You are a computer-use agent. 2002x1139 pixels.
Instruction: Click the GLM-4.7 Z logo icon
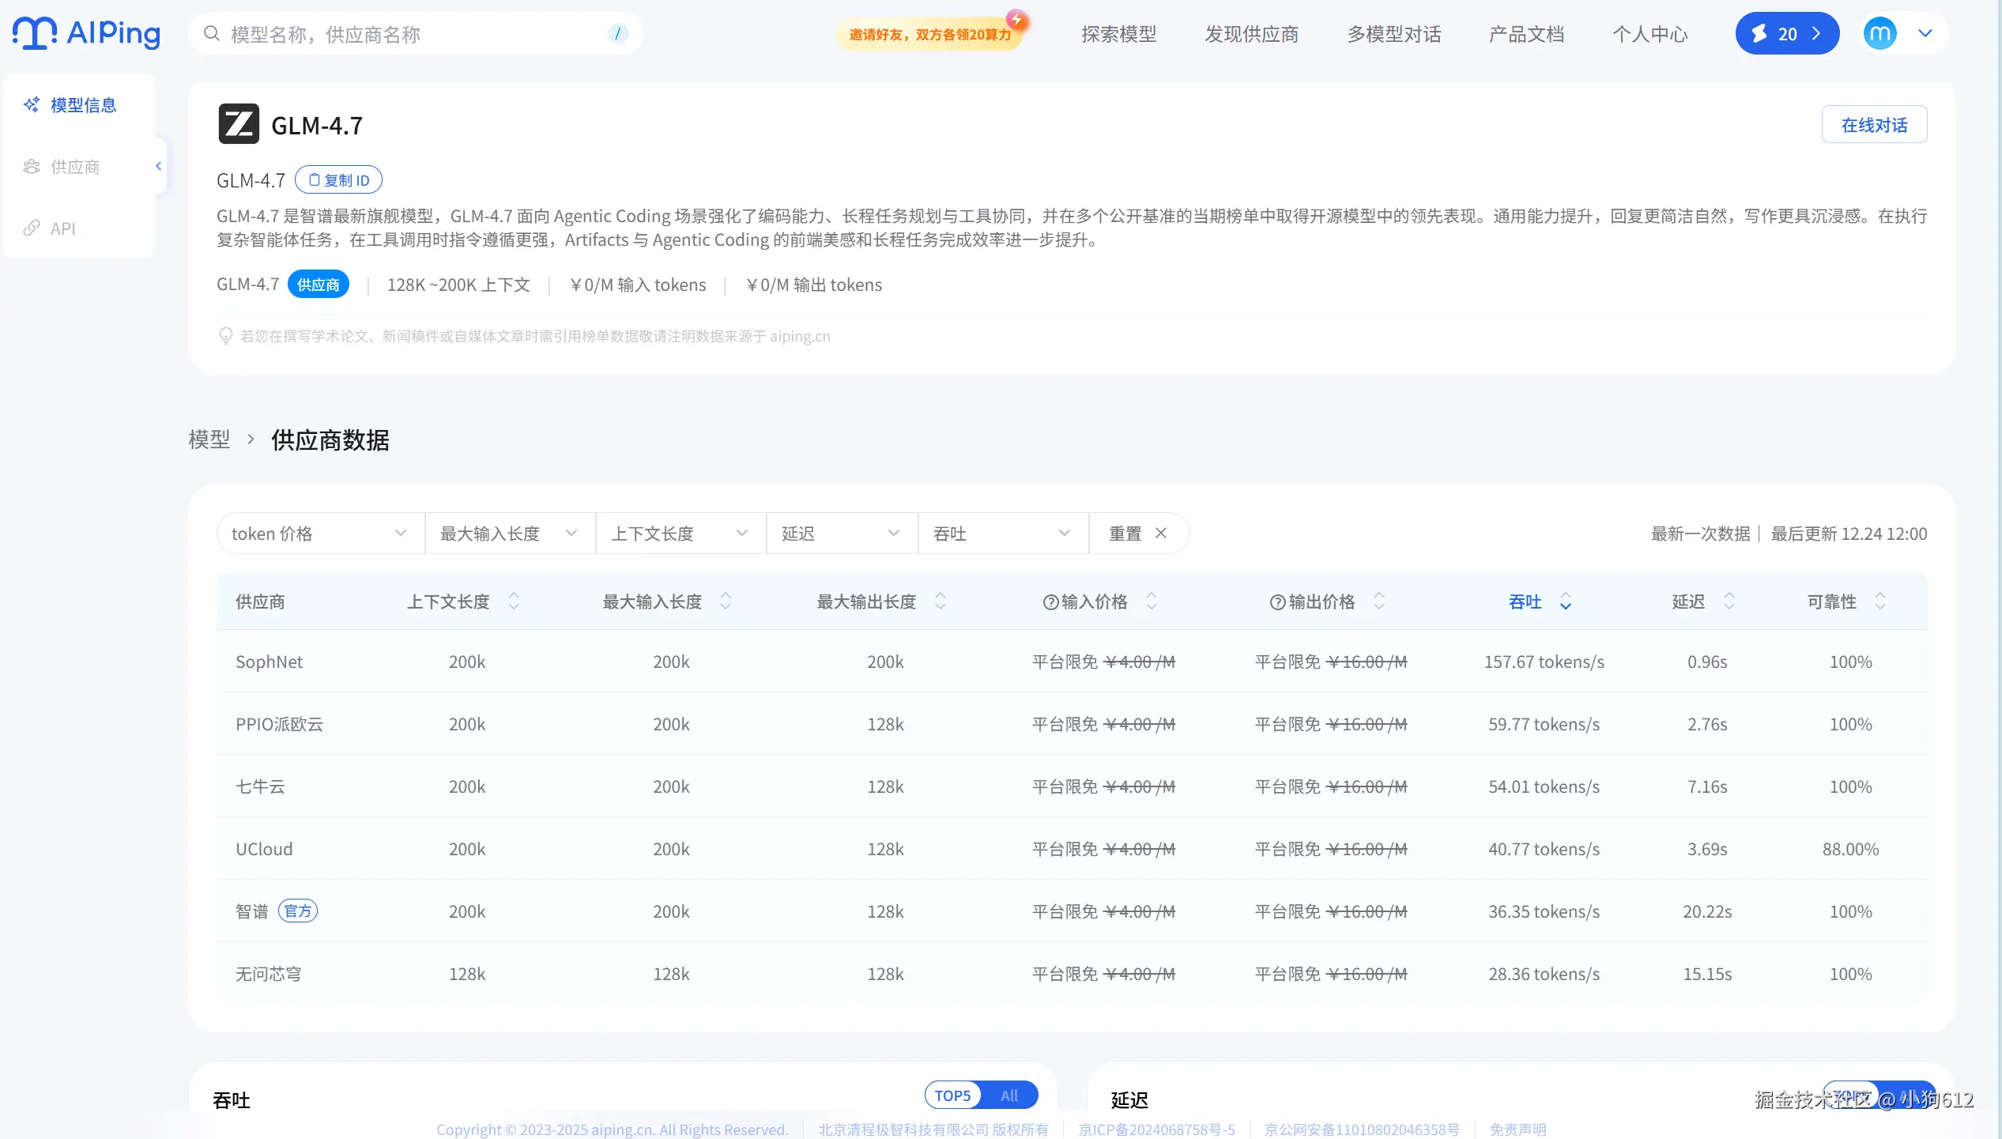coord(239,124)
